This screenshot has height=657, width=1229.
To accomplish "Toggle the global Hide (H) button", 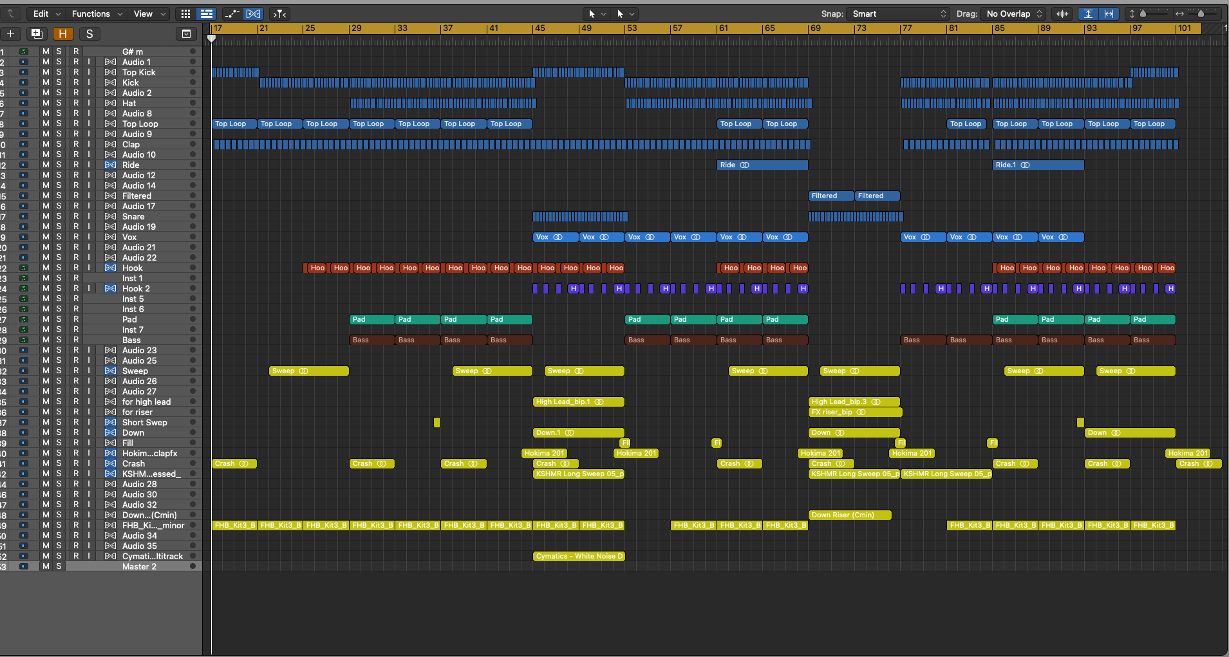I will click(63, 34).
